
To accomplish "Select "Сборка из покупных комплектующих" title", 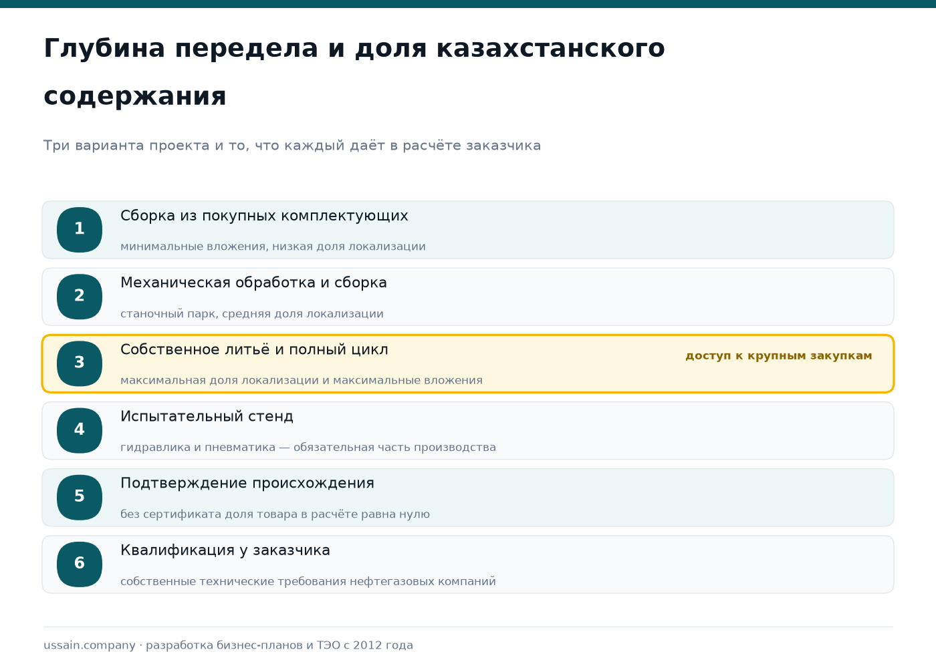I will 264,216.
